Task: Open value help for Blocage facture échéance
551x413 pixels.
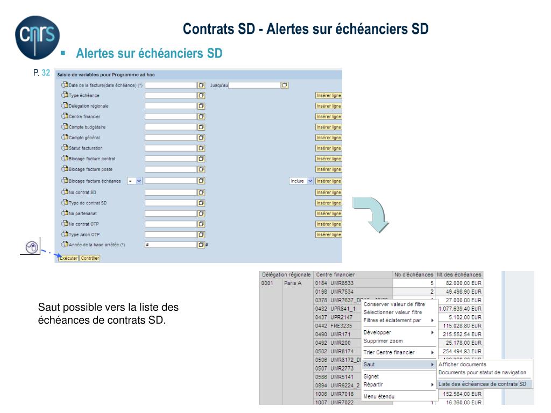Action: coord(201,181)
